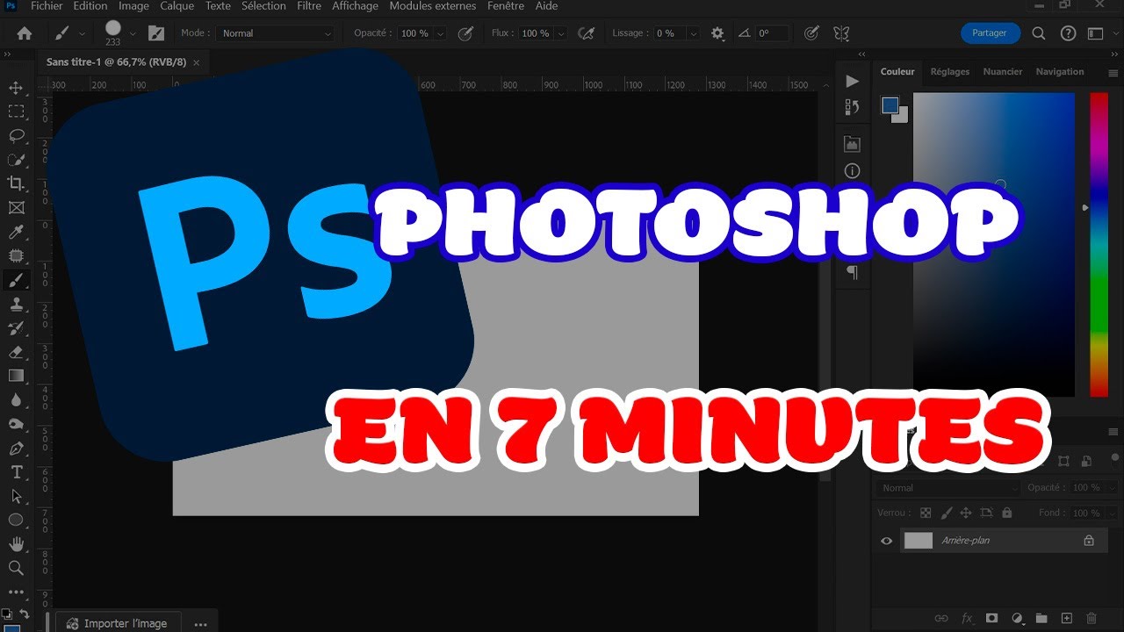Toggle pressure for opacity

point(466,33)
